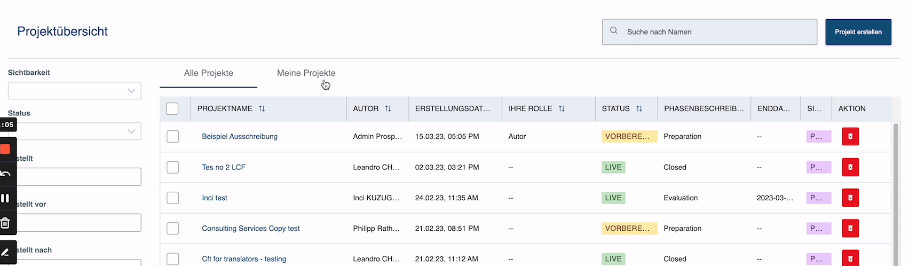The width and height of the screenshot is (909, 266).
Task: Open the Cft for translators - testing project
Action: pyautogui.click(x=243, y=259)
